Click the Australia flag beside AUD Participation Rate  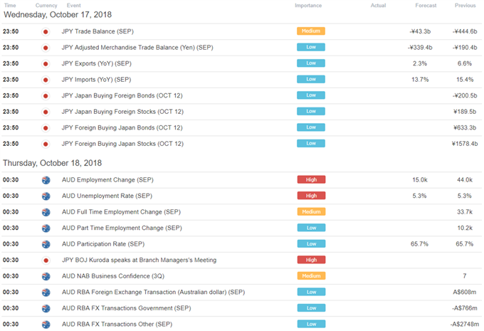[46, 244]
